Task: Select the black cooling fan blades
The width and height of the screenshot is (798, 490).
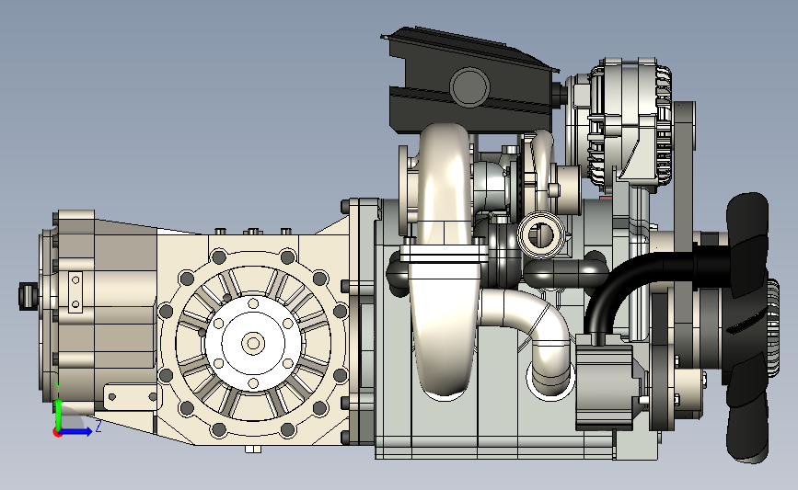Action: point(747,328)
